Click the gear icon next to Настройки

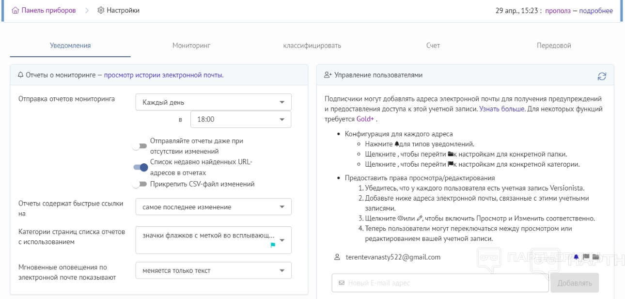tap(101, 11)
